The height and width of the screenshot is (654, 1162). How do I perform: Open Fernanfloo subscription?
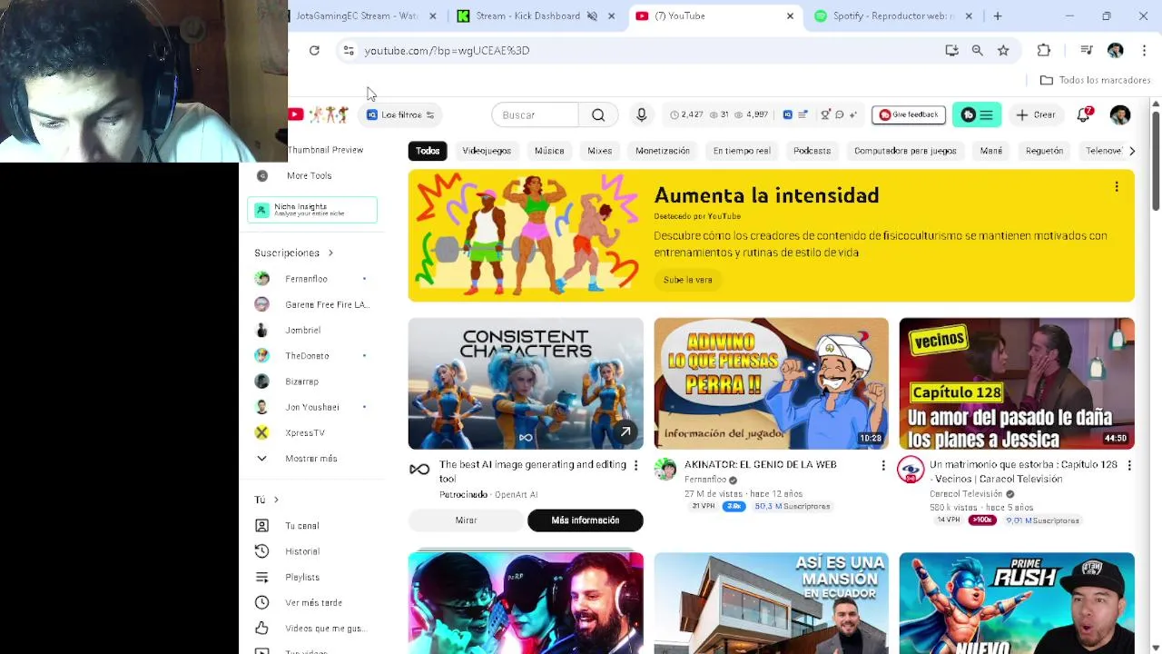coord(311,279)
